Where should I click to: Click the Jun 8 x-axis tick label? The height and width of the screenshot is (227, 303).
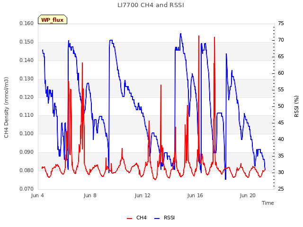(x=90, y=195)
